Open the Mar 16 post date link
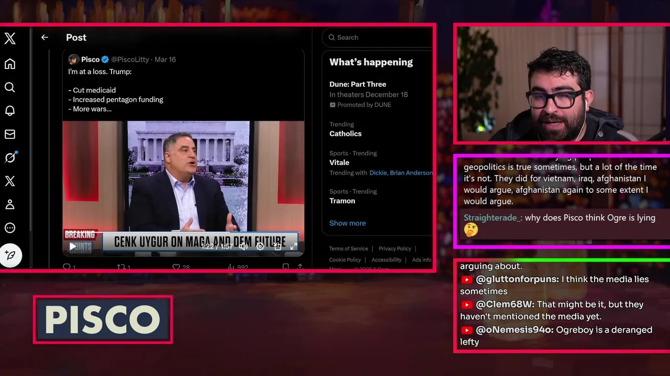 click(x=165, y=60)
